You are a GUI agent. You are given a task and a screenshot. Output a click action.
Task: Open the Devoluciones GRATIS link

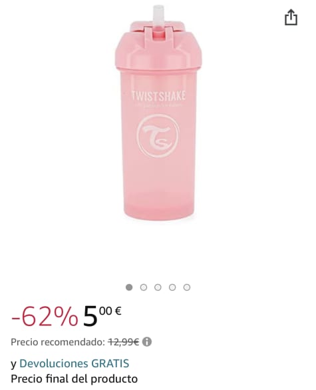(75, 363)
